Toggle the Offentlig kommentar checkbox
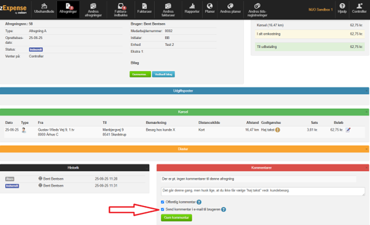370x225 pixels. coord(163,202)
